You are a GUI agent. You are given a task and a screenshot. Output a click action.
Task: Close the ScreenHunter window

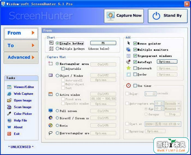click(x=187, y=4)
